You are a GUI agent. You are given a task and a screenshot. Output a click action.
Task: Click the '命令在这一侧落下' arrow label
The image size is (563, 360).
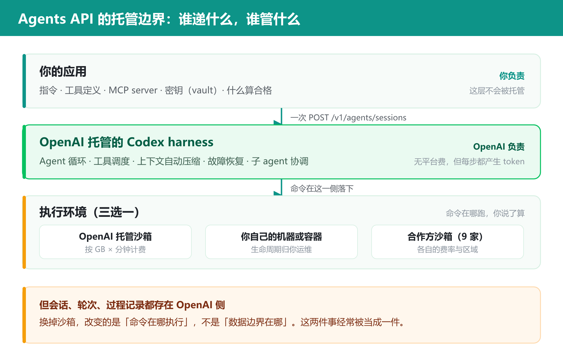click(322, 188)
